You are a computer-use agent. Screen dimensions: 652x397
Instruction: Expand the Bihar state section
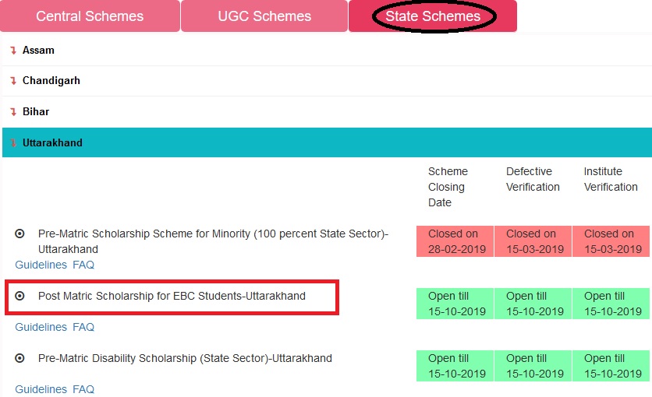[327, 111]
